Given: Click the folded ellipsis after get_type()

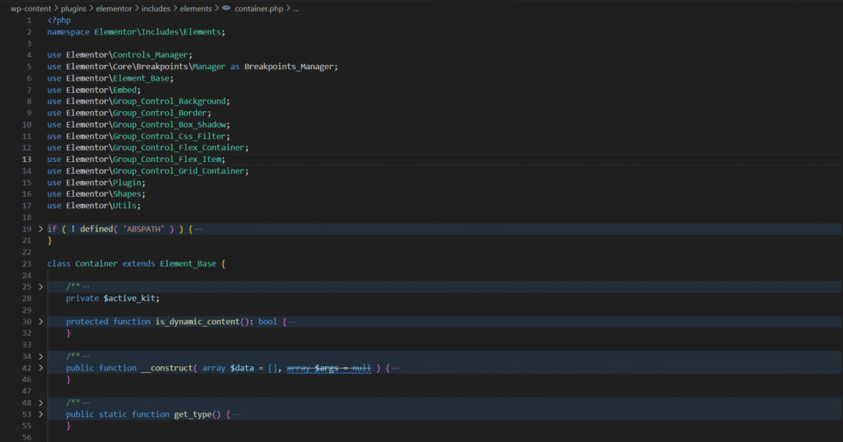Looking at the screenshot, I should (x=236, y=415).
